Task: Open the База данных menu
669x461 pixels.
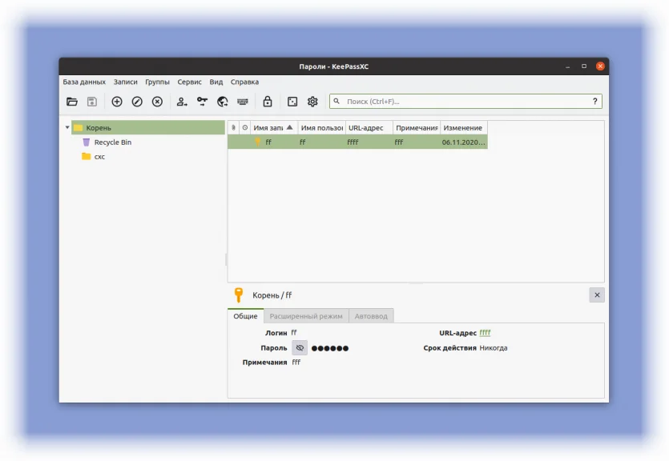Action: tap(84, 82)
